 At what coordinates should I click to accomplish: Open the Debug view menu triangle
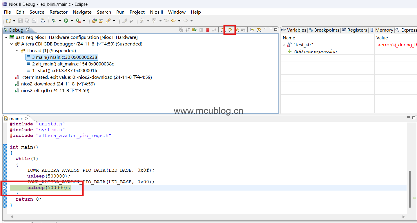tap(265, 28)
